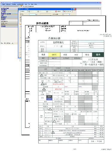The width and height of the screenshot is (112, 158).
Task: Click the copy pages icon in dialog toolbar
Action: pyautogui.click(x=29, y=11)
